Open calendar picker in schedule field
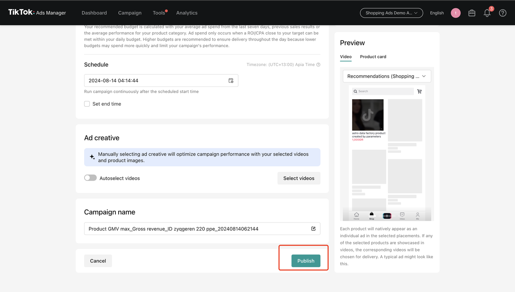The height and width of the screenshot is (292, 515). 231,80
